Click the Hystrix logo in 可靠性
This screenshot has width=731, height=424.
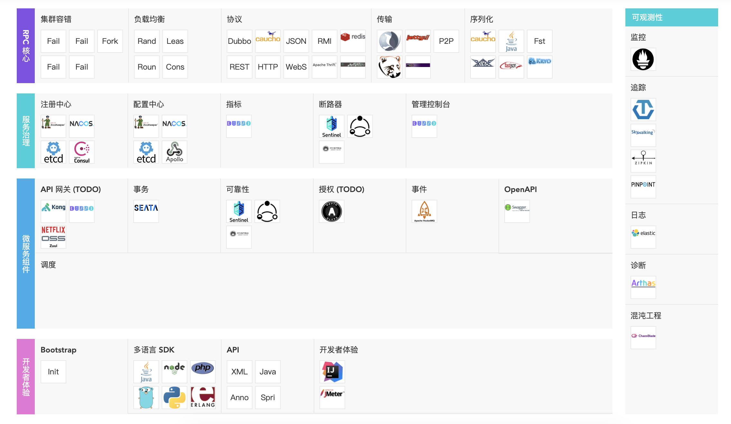[x=239, y=237]
